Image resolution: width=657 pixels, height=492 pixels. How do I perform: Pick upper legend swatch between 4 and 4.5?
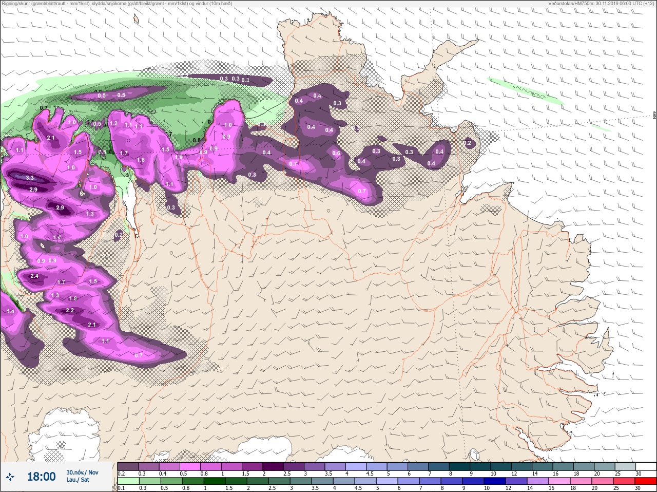[357, 466]
